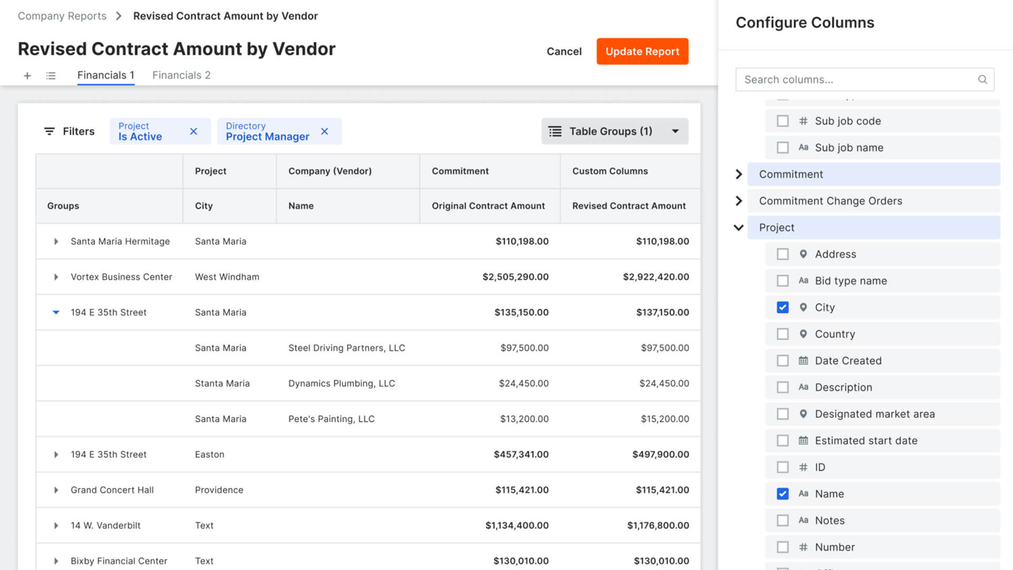Collapse the Project column section

click(739, 227)
